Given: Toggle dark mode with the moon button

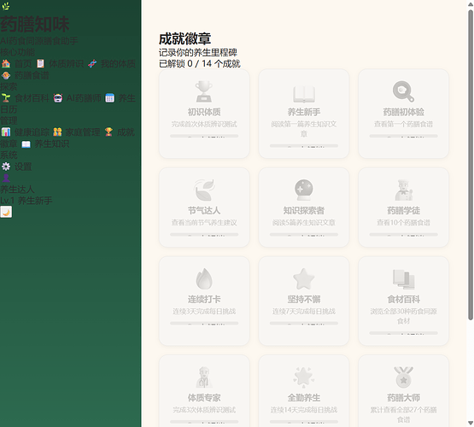Looking at the screenshot, I should [6, 212].
